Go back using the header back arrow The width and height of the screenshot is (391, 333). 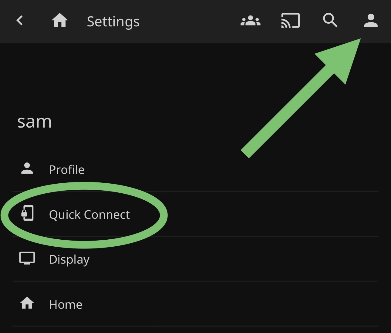(x=20, y=21)
